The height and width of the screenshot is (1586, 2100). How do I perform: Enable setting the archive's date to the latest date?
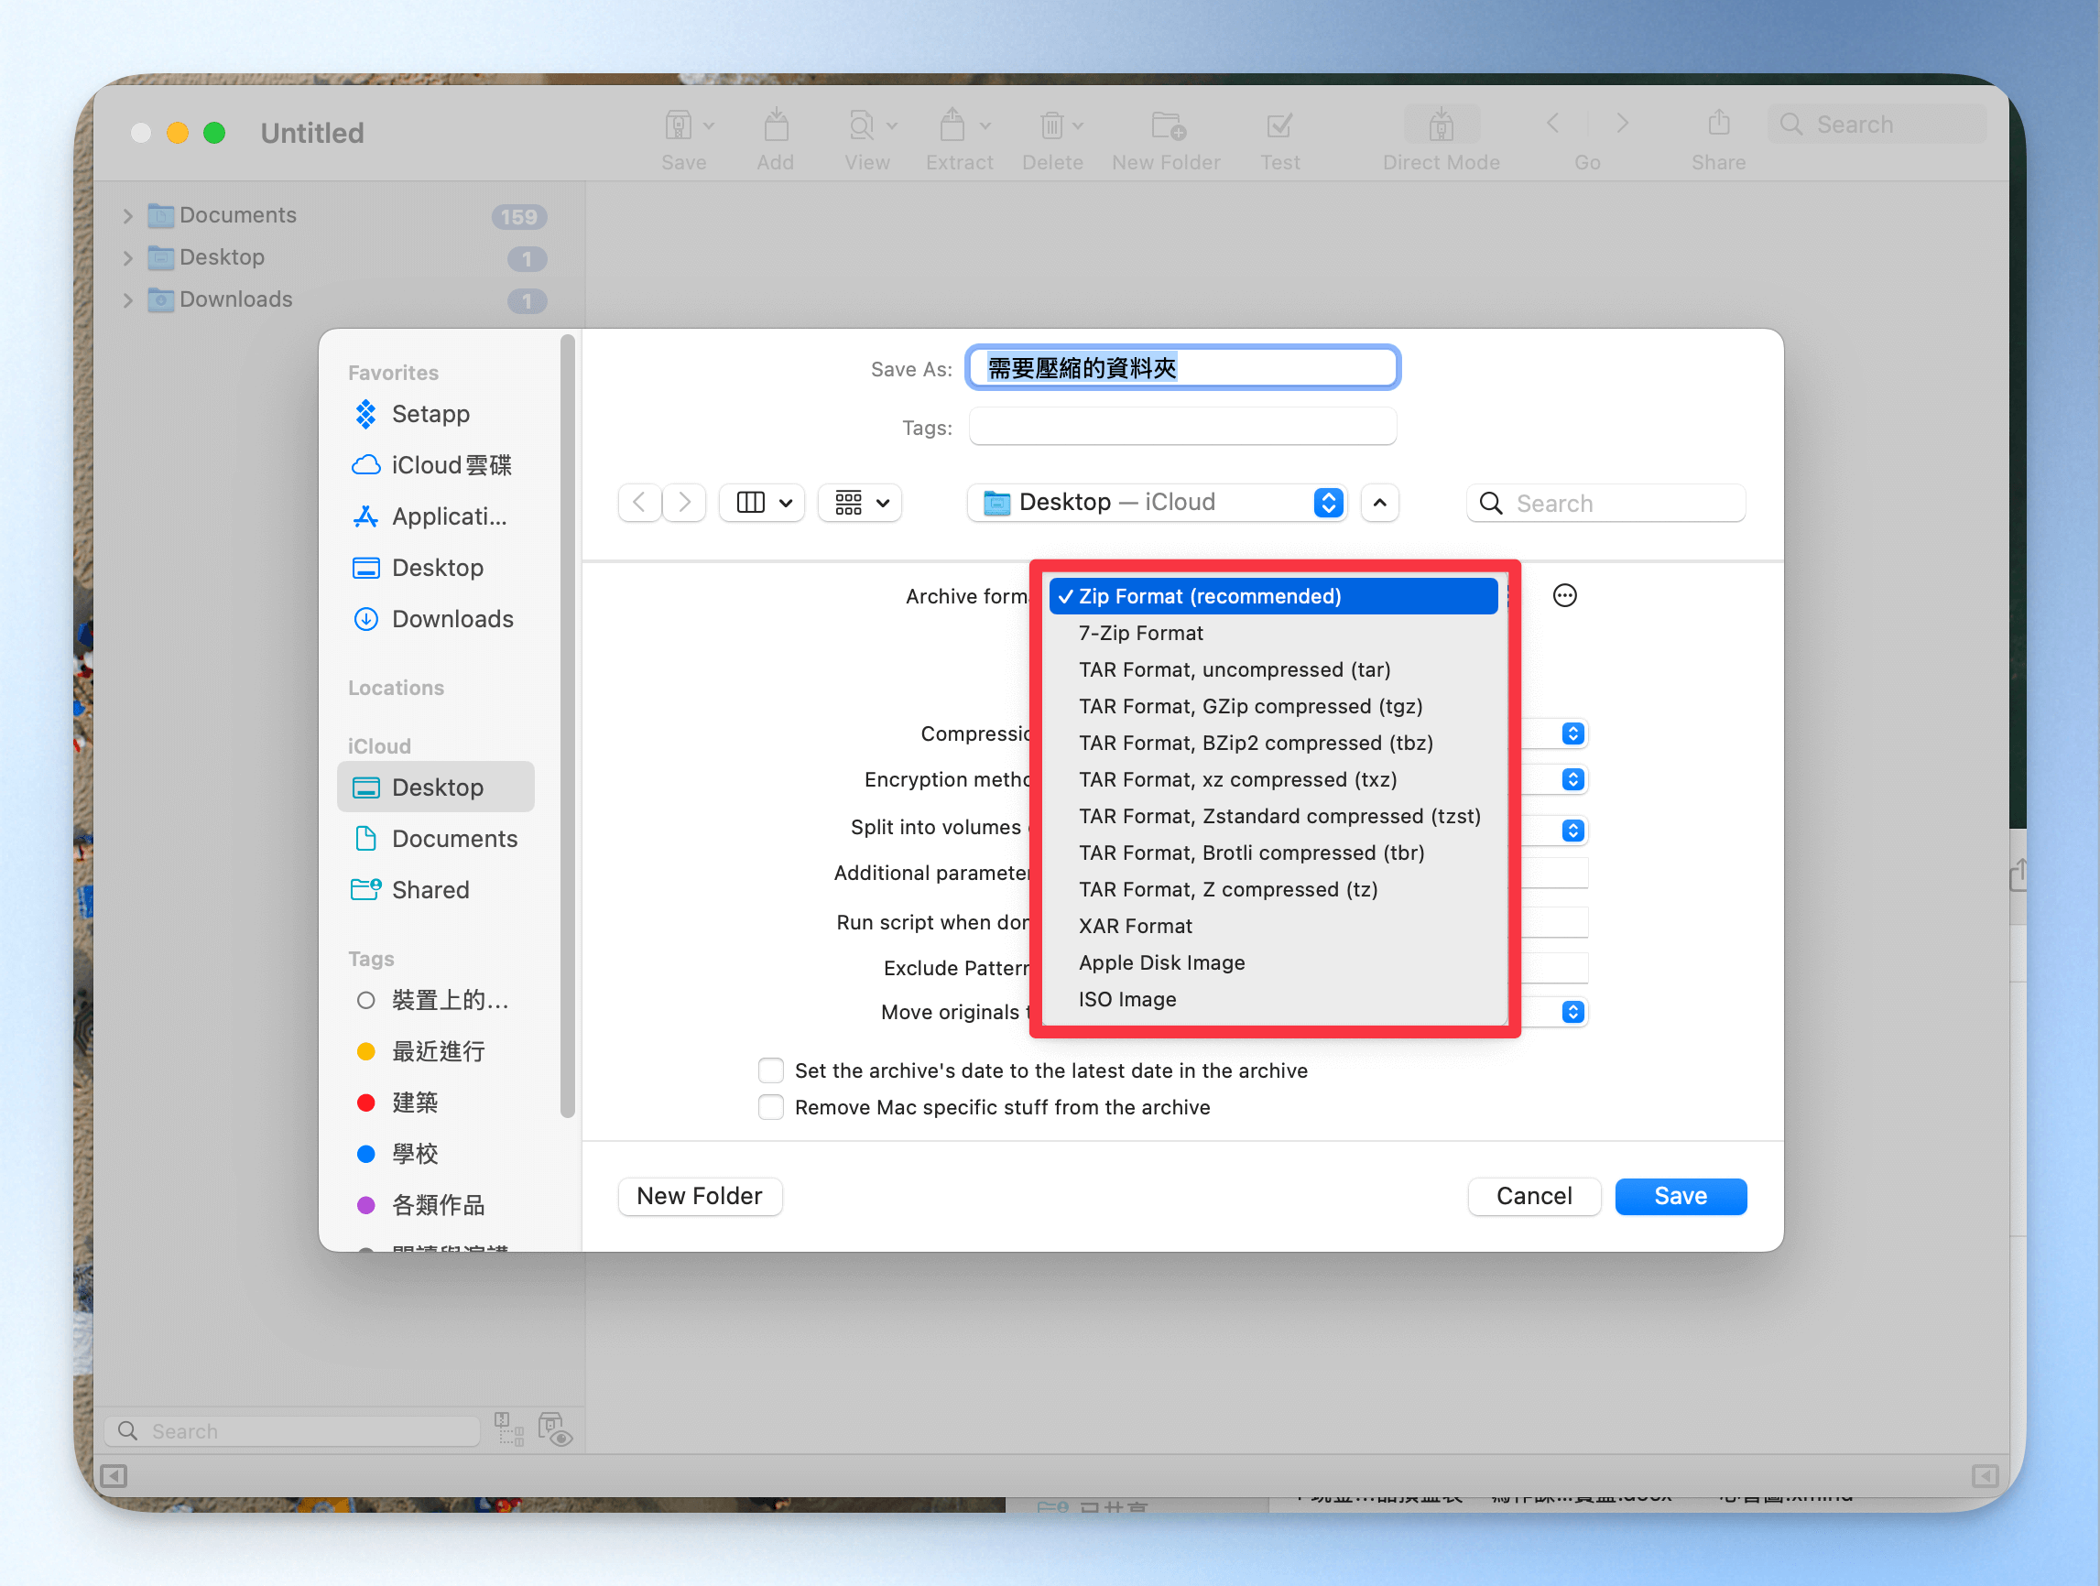pyautogui.click(x=771, y=1070)
